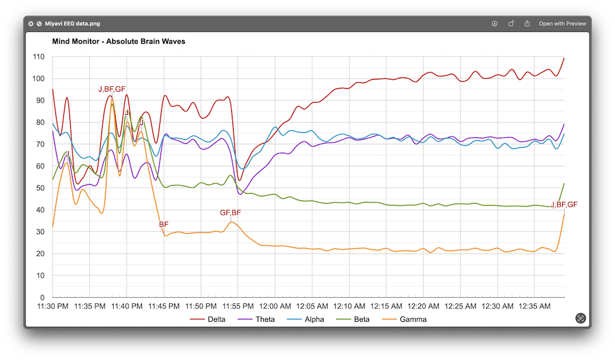
Task: Click the 'GF,BF' marker on chart
Action: pos(231,213)
